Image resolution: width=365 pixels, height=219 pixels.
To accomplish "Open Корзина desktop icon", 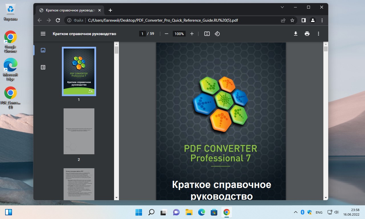I will click(11, 13).
